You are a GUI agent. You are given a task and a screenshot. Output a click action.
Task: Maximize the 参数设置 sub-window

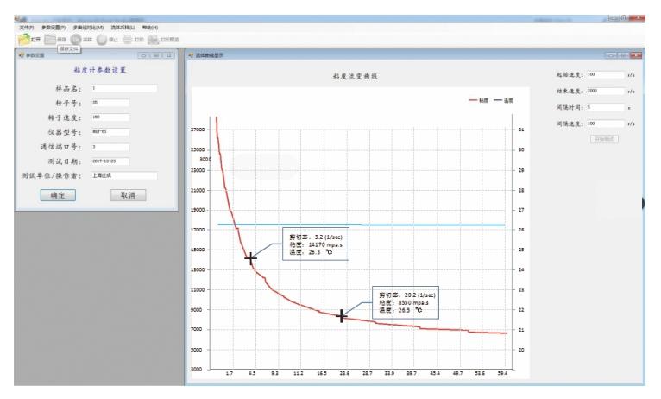(x=156, y=55)
